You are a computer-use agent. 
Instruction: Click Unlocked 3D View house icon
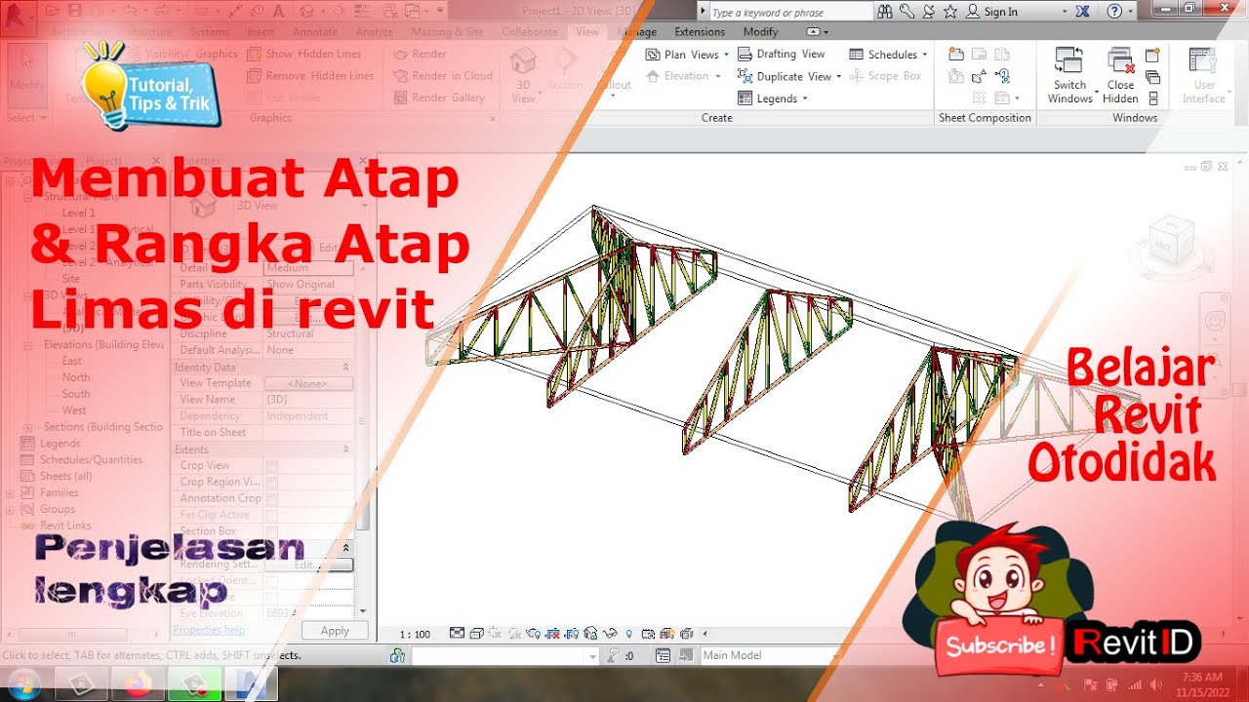[591, 634]
